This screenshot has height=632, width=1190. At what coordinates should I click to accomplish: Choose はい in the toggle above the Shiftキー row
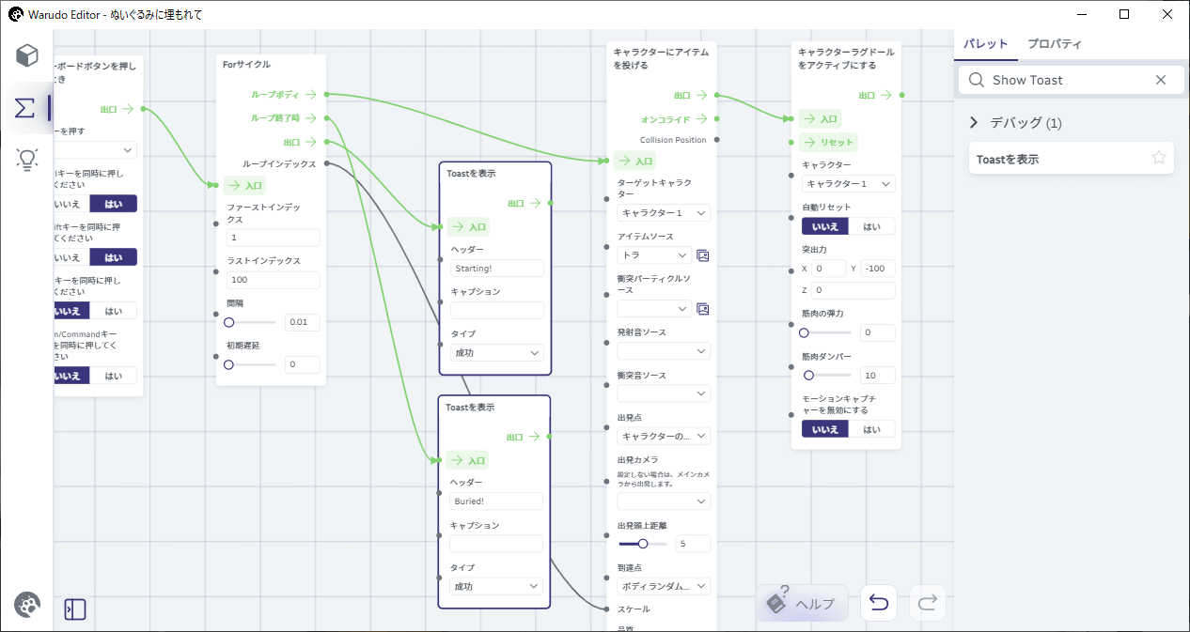[114, 204]
